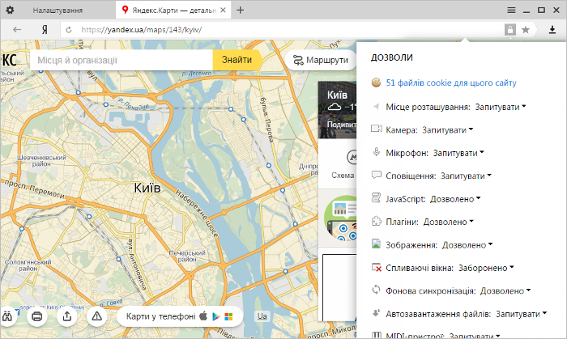Click the images picture icon
Image resolution: width=567 pixels, height=339 pixels.
tap(376, 244)
